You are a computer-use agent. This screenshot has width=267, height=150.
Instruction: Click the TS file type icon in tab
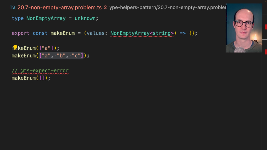pyautogui.click(x=12, y=7)
